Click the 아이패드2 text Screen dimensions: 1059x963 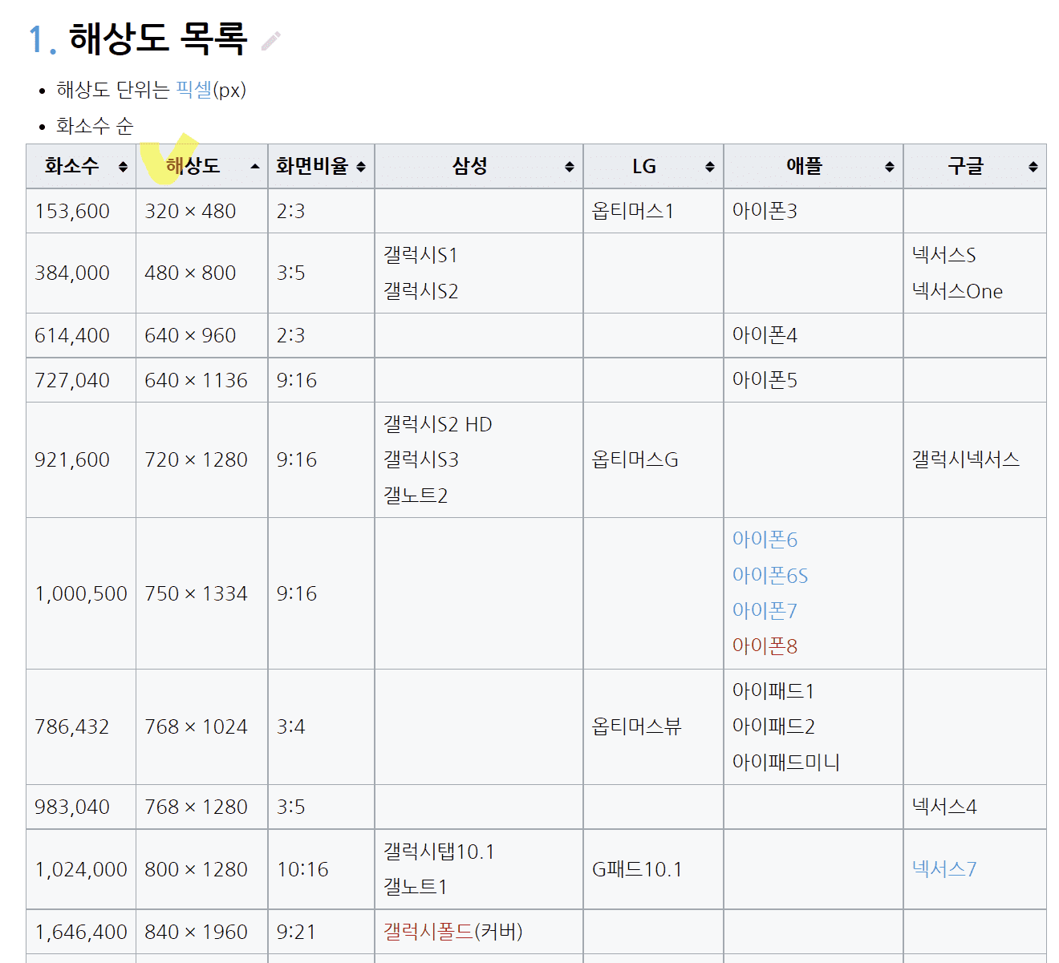[773, 726]
